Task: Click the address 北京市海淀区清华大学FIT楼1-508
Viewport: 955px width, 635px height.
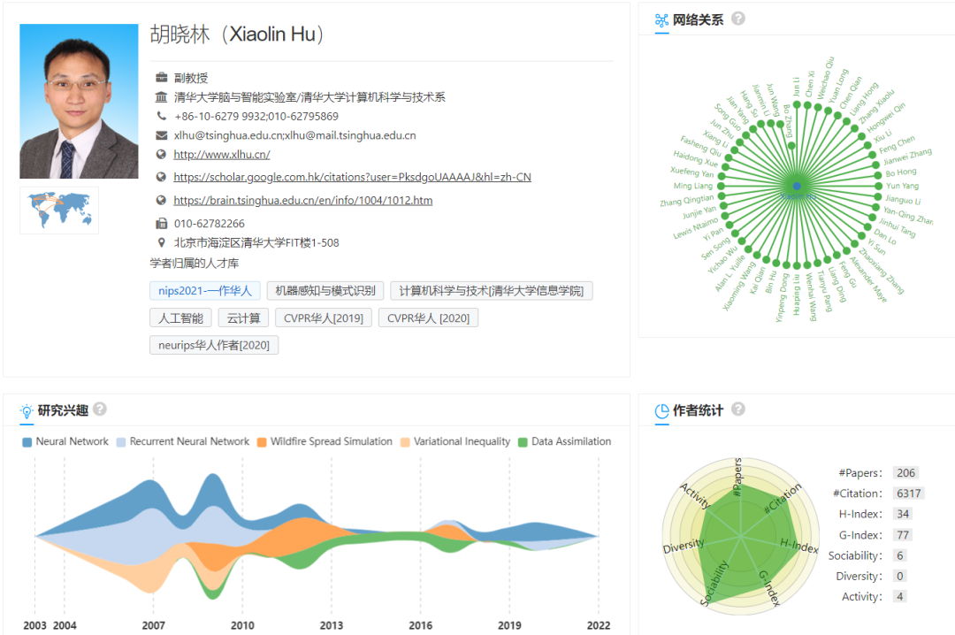Action: [x=256, y=242]
